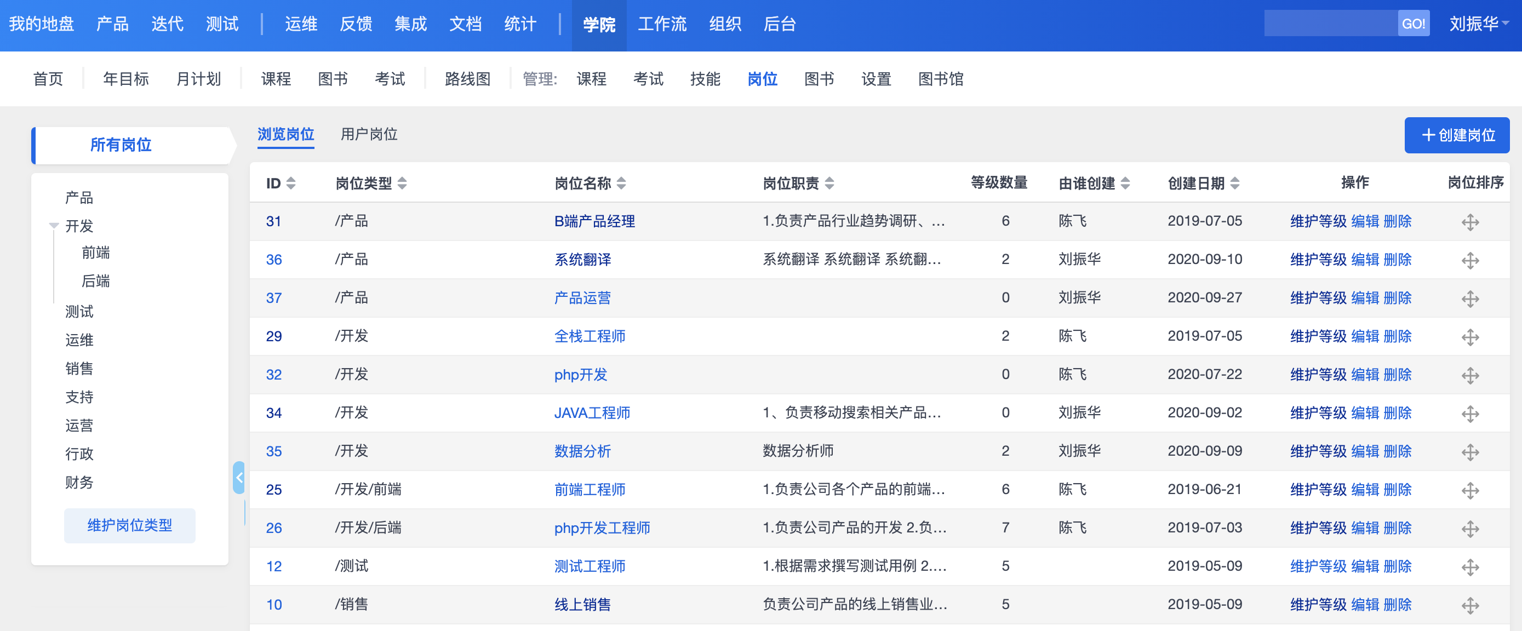Select the 浏览岗位 tab
This screenshot has height=631, width=1522.
coord(285,134)
